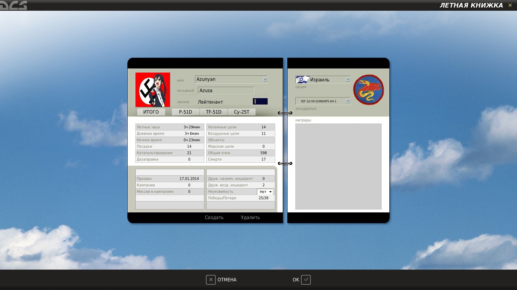This screenshot has height=290, width=517.
Task: Click the DCS logo in the top bar
Action: (13, 5)
